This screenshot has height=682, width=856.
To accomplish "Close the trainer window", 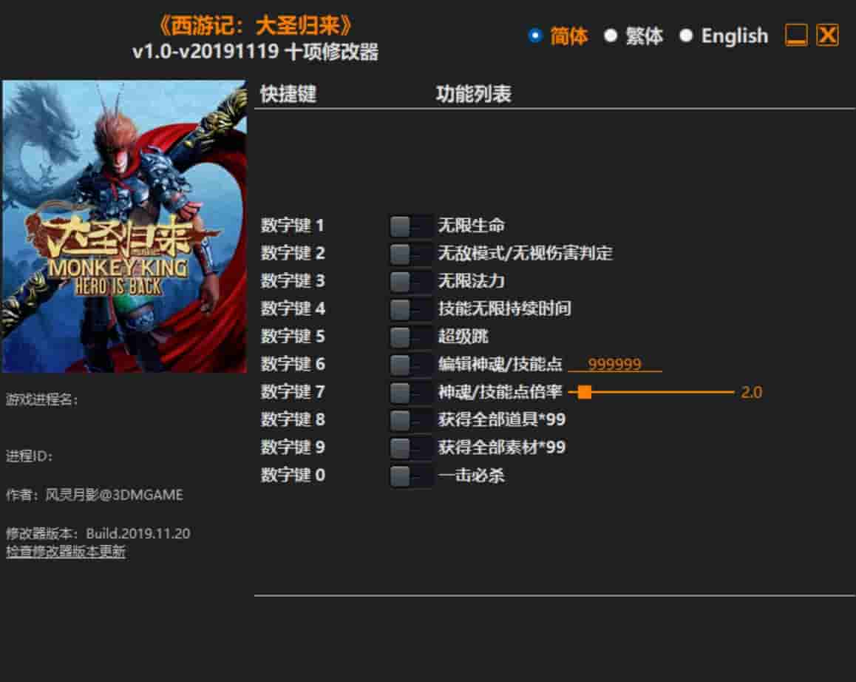I will pyautogui.click(x=827, y=35).
